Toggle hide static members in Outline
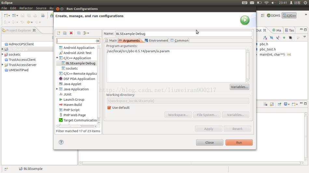Image resolution: width=309 pixels, height=173 pixels. (x=278, y=38)
